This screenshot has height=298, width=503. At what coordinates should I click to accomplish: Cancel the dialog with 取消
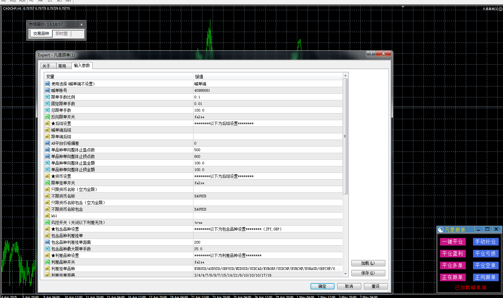(349, 286)
